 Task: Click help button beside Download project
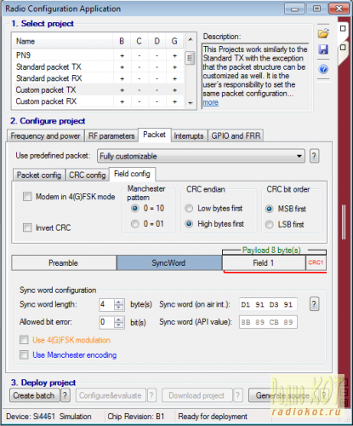(237, 395)
